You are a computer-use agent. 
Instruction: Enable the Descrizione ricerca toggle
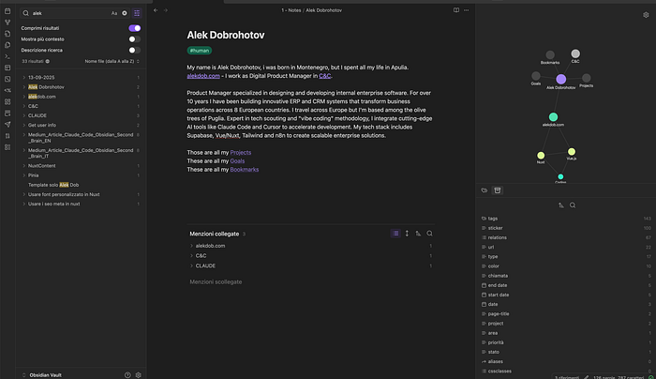click(x=134, y=50)
